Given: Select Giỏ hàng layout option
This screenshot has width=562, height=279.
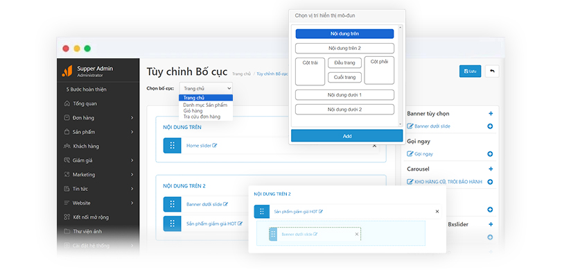Looking at the screenshot, I should pos(193,110).
